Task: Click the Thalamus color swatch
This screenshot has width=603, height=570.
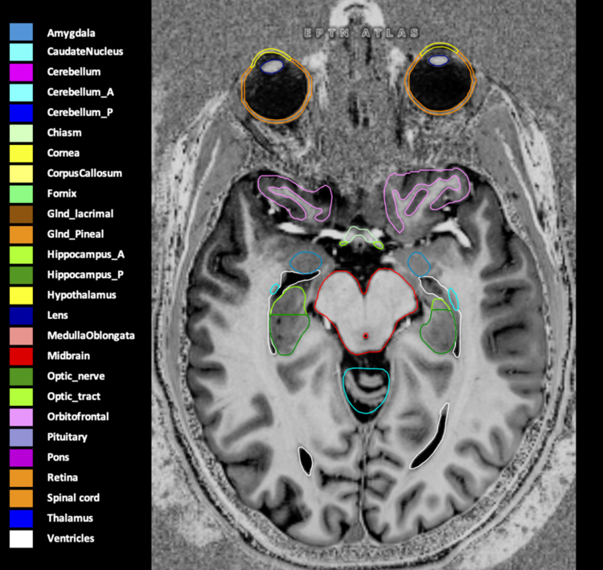Action: point(21,518)
